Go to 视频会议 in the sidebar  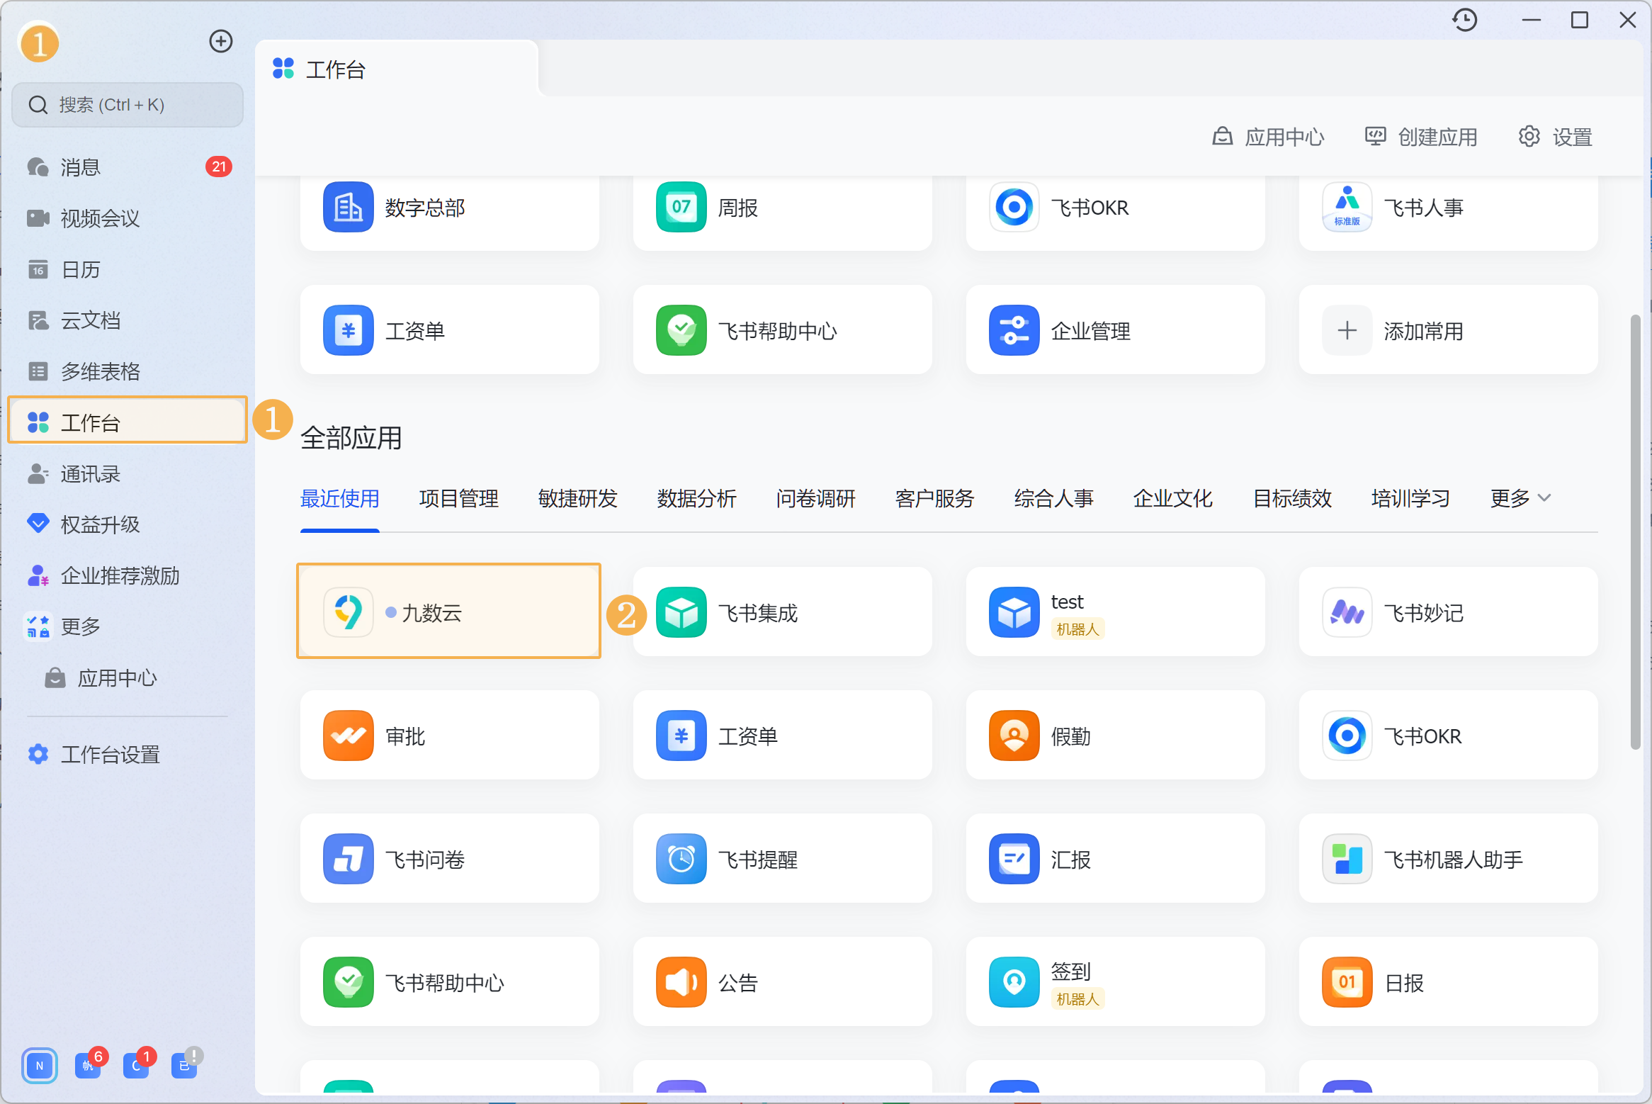click(x=128, y=218)
